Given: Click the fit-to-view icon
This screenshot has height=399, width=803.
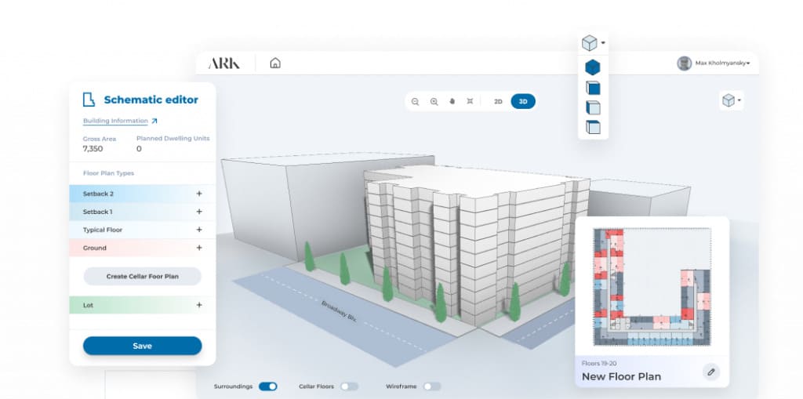Looking at the screenshot, I should [471, 101].
